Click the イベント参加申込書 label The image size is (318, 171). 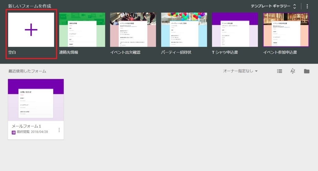(x=280, y=52)
